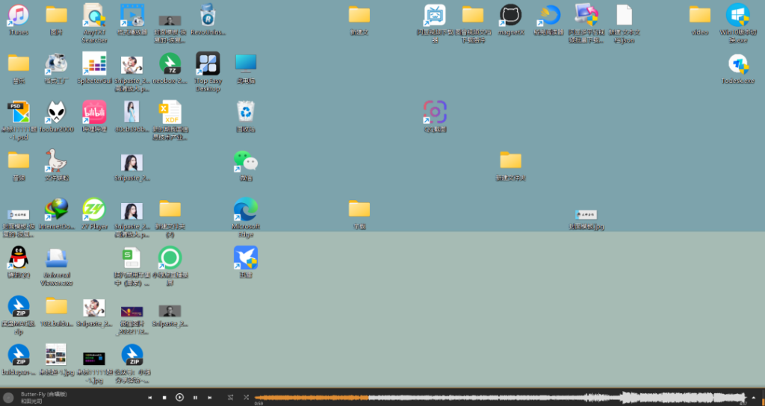
Task: Select the Todesk.exe icon
Action: [x=738, y=65]
